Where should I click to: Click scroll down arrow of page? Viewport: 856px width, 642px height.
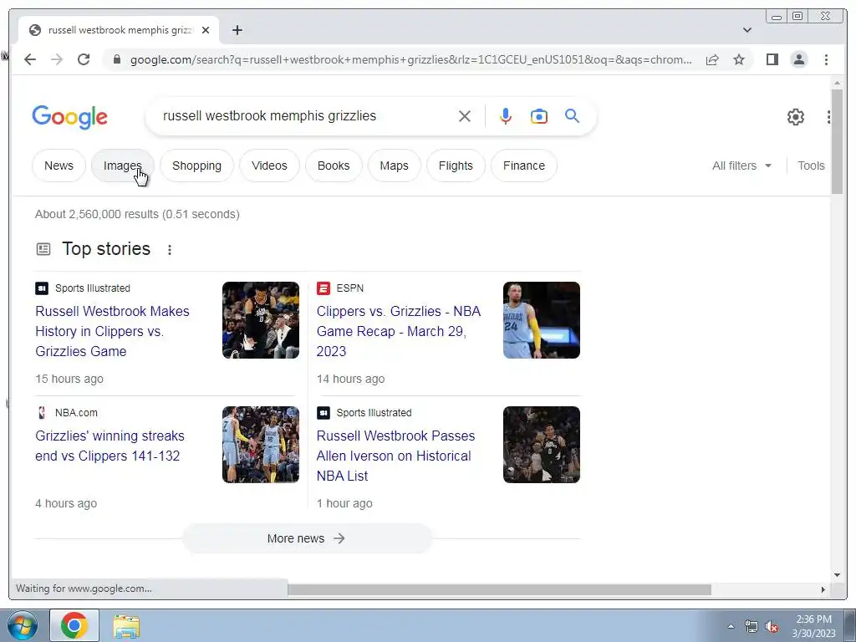(x=837, y=575)
